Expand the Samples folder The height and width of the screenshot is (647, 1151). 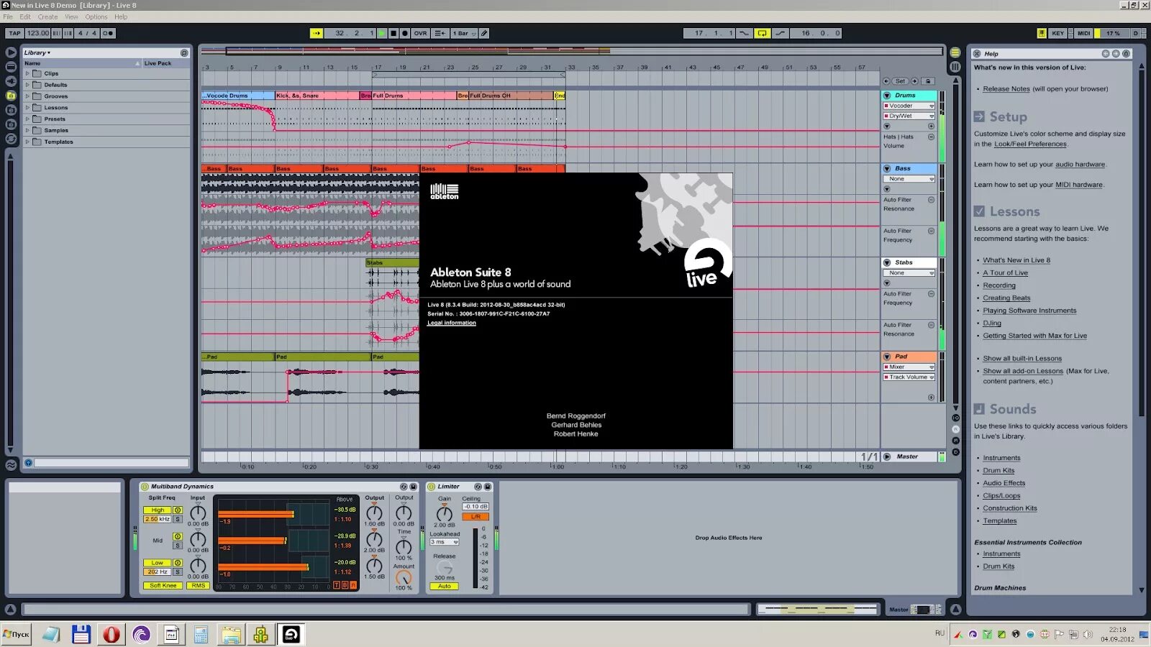[27, 130]
